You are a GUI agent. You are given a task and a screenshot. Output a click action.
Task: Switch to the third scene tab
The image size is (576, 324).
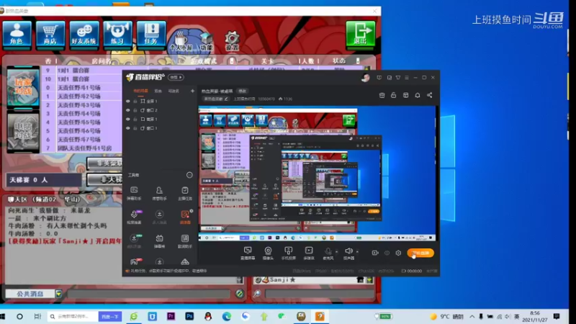[174, 91]
